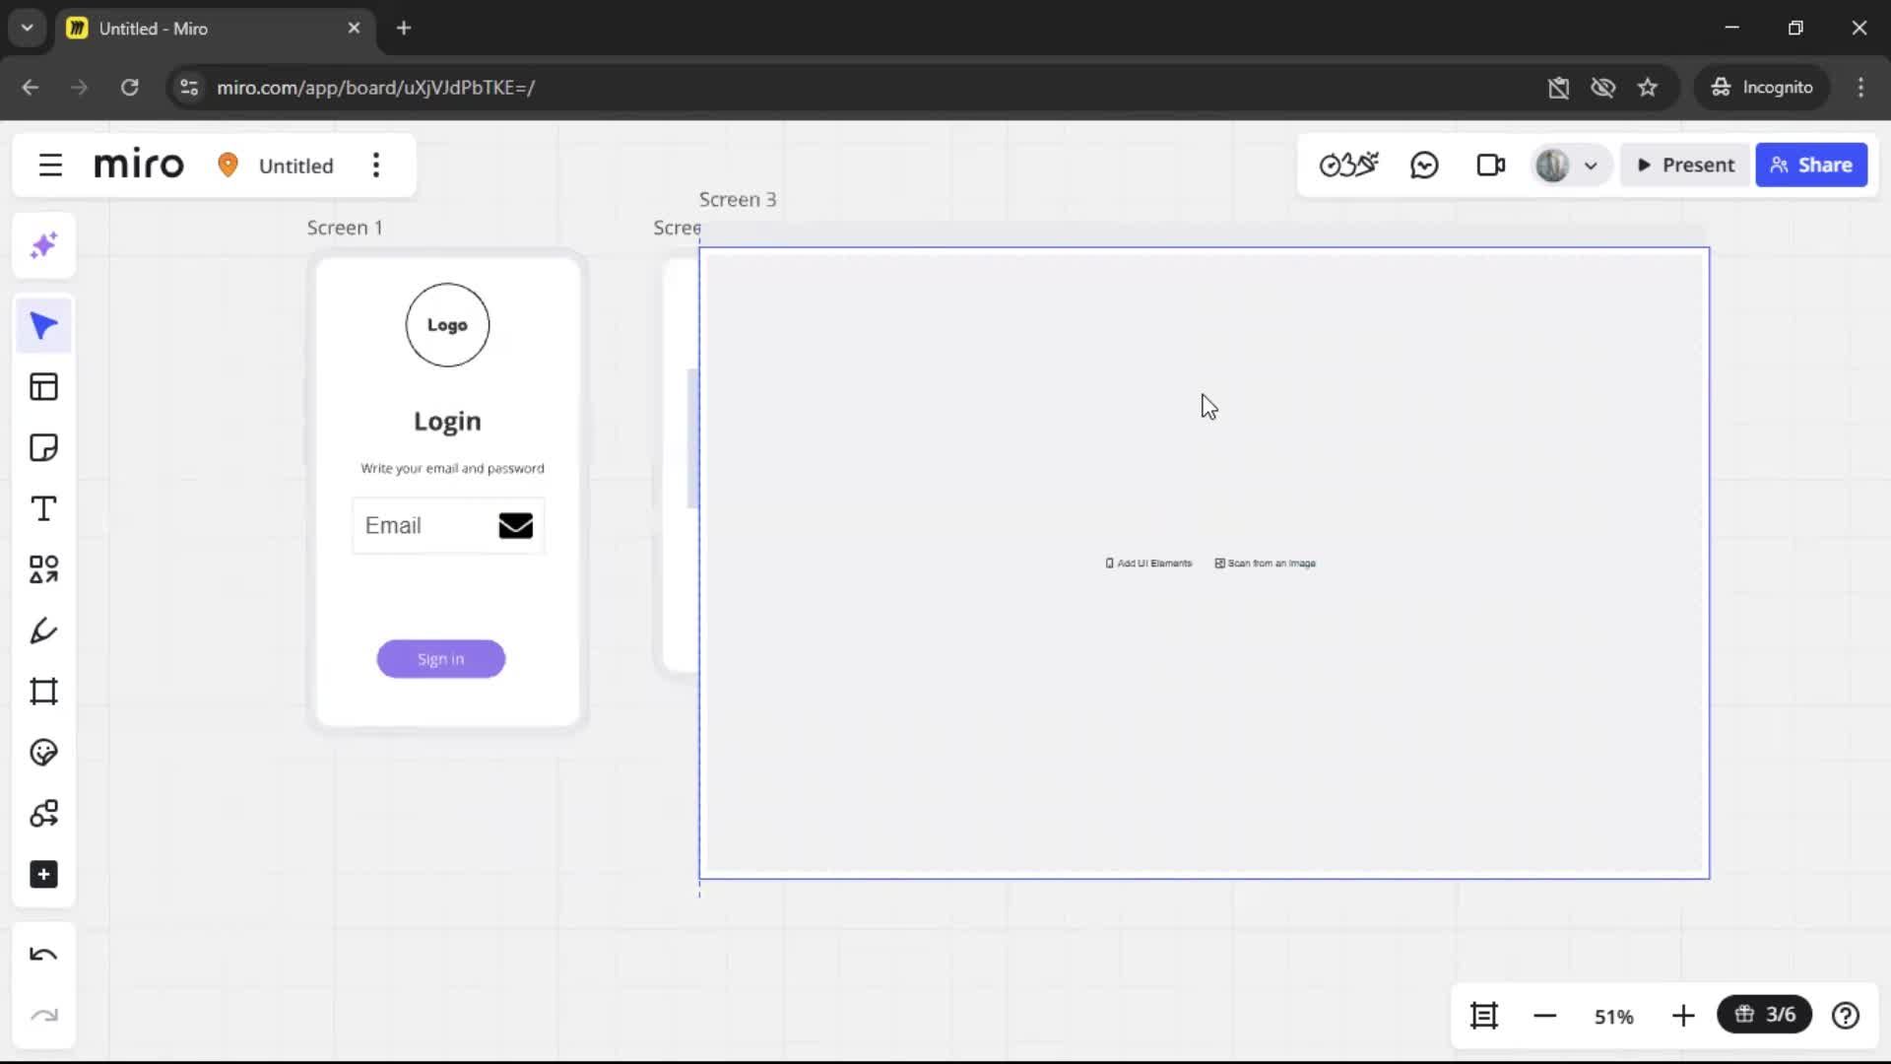Viewport: 1891px width, 1064px height.
Task: Bookmark this page with the star
Action: pyautogui.click(x=1648, y=87)
